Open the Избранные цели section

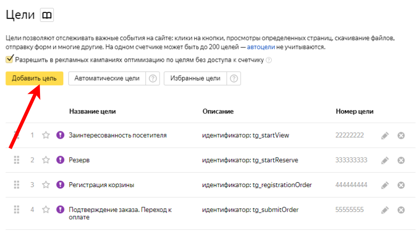(x=195, y=78)
